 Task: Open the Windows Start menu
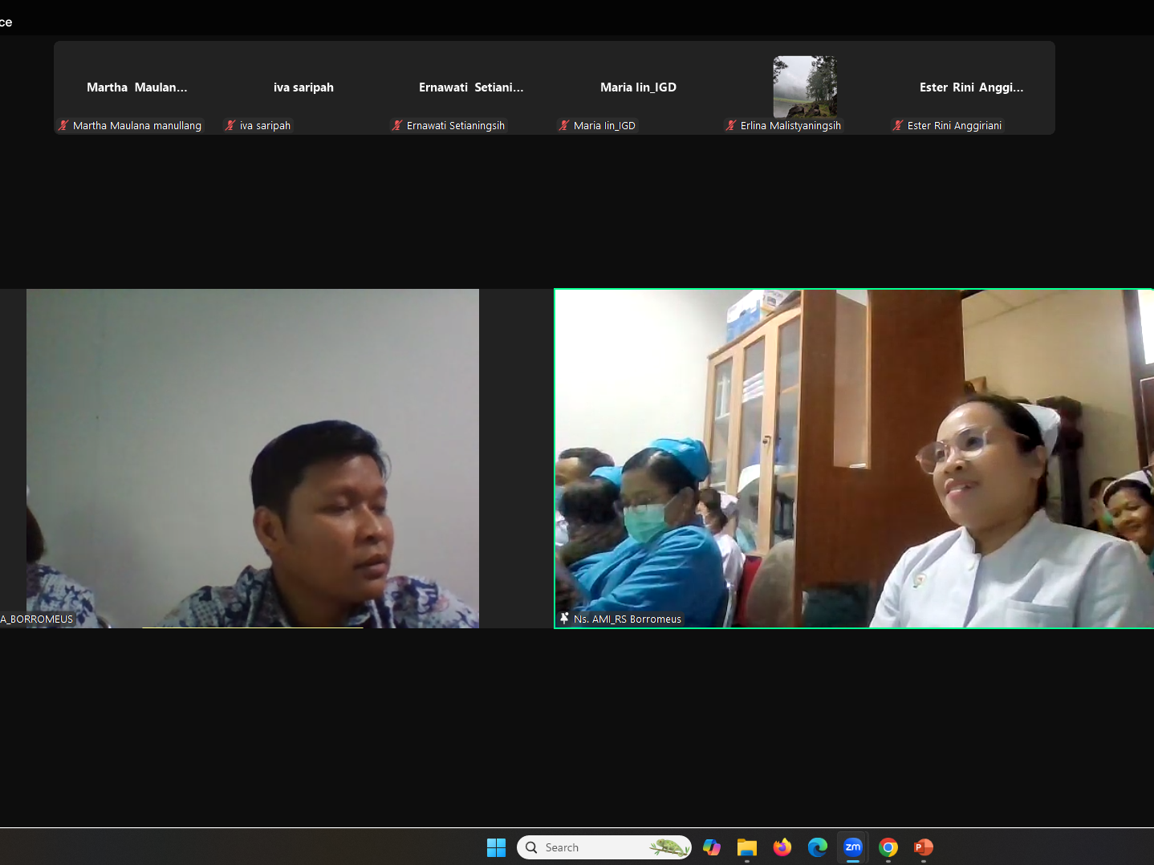(496, 847)
